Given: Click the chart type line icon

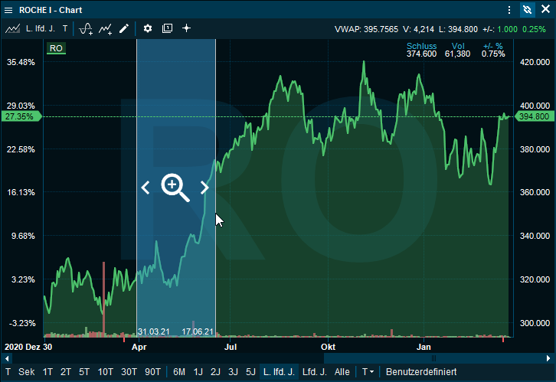Looking at the screenshot, I should pyautogui.click(x=12, y=28).
